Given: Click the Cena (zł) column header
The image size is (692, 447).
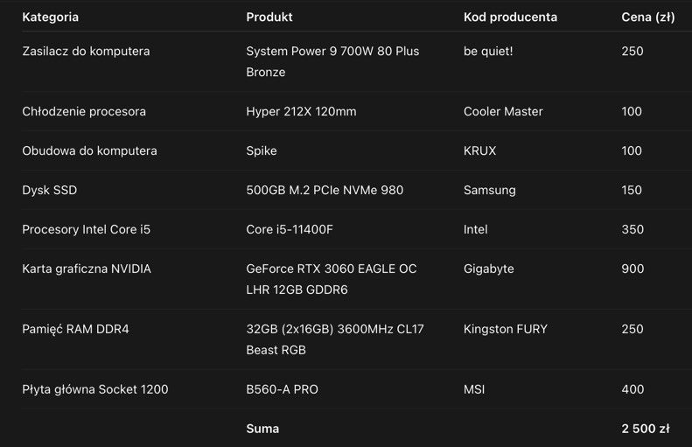Looking at the screenshot, I should click(648, 17).
